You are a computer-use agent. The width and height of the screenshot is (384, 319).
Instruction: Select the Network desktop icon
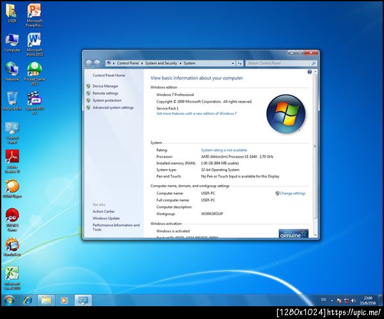12,72
